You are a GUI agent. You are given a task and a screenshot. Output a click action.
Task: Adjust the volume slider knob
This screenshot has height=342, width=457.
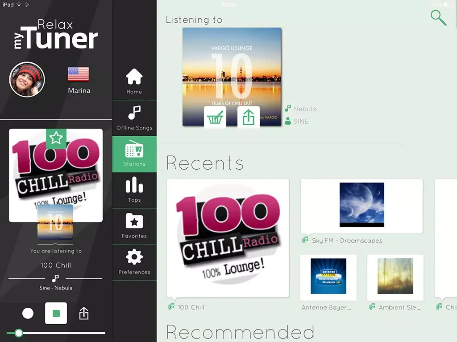19,333
